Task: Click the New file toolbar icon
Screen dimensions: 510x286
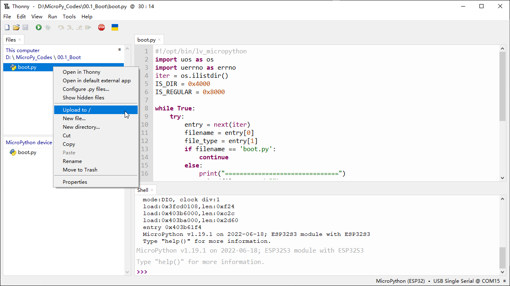Action: click(7, 27)
